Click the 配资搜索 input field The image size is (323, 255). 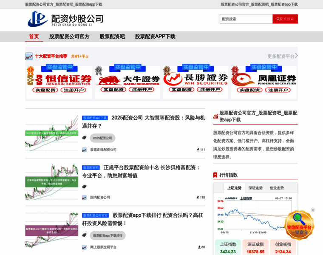(246, 19)
